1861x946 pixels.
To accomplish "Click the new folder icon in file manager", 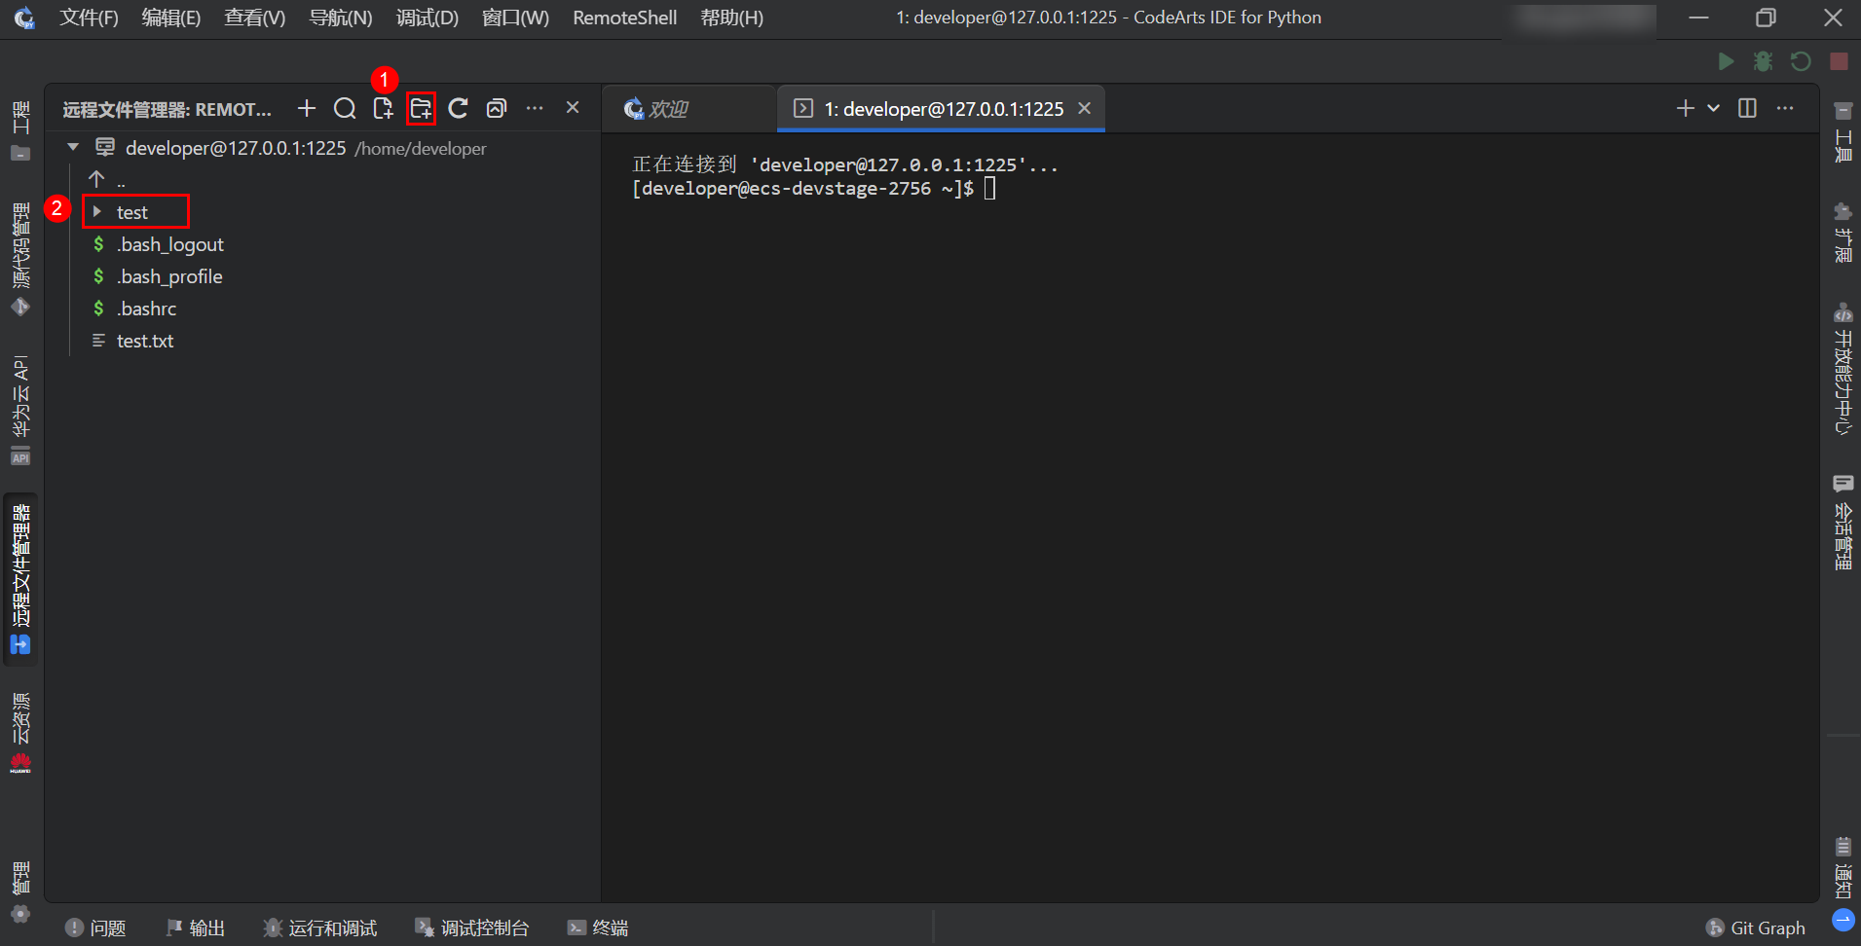I will click(x=421, y=109).
